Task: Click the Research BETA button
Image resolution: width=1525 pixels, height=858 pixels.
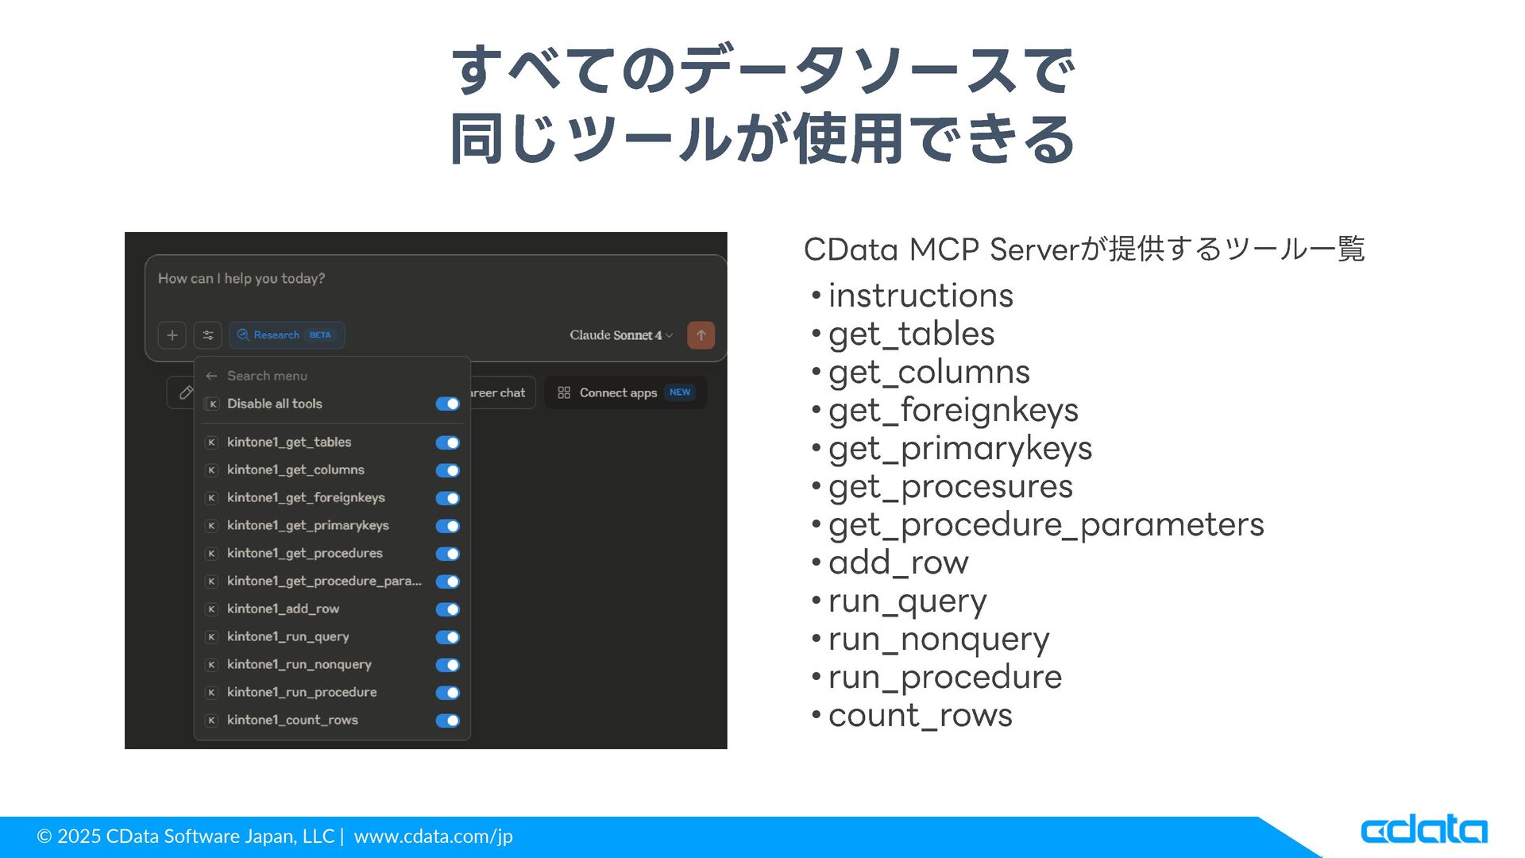Action: [x=286, y=335]
